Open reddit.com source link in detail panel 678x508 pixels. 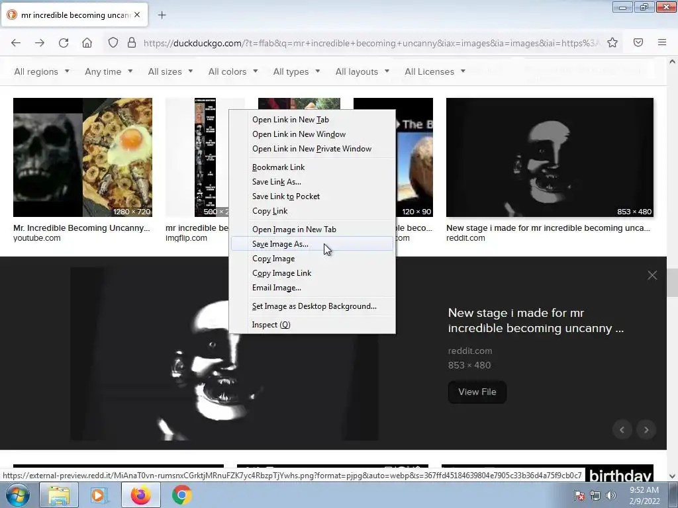click(470, 351)
